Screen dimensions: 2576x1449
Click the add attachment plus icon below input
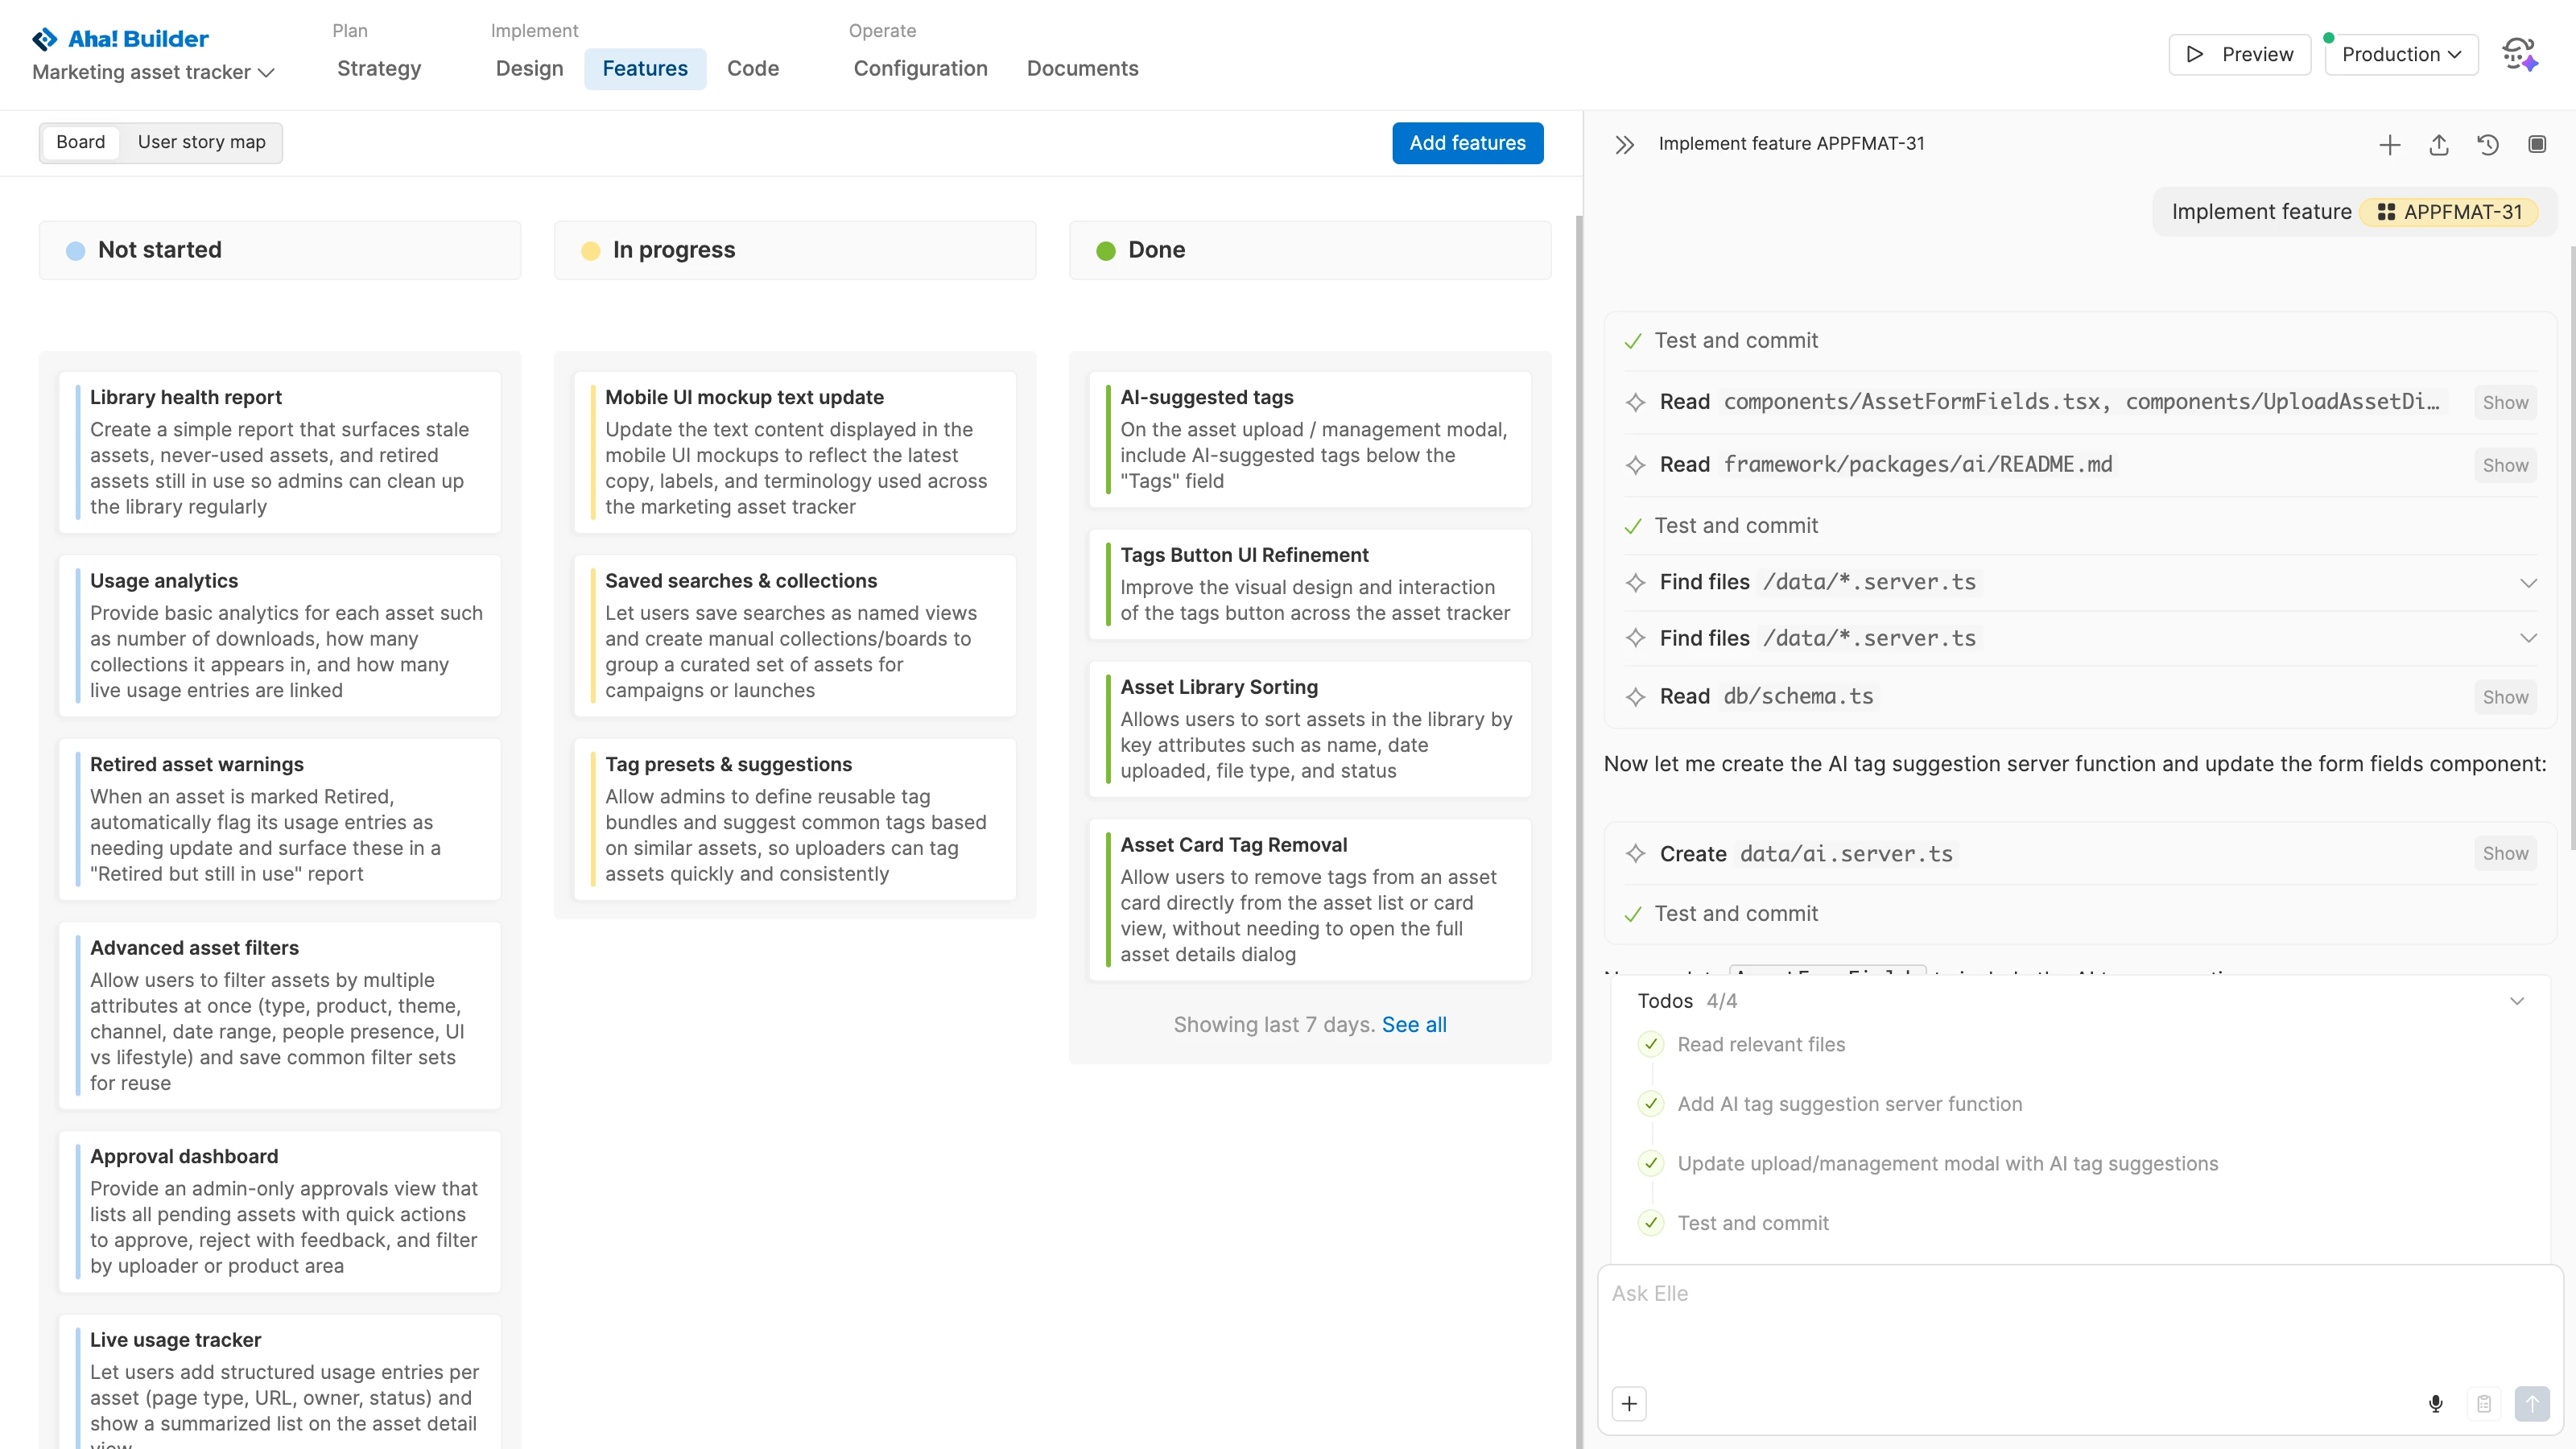click(1629, 1403)
